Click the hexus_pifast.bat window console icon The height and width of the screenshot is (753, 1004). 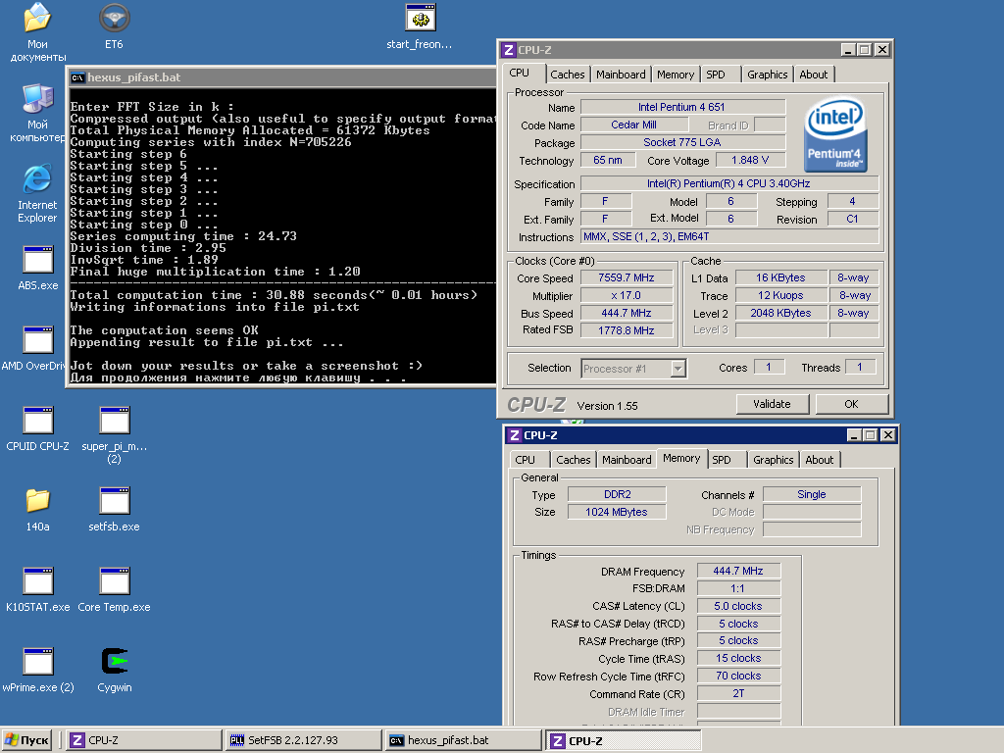click(x=77, y=77)
